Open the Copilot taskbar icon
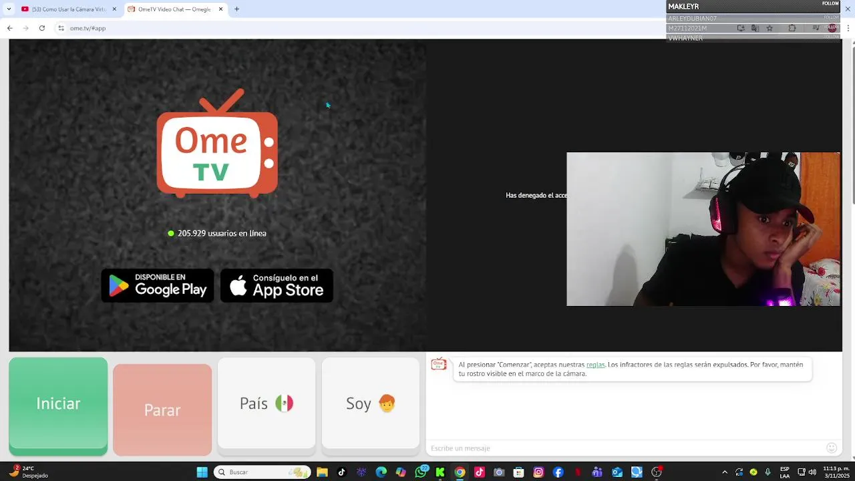This screenshot has width=855, height=481. 401,472
